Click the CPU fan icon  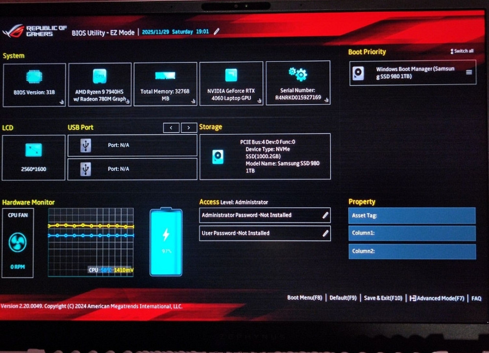(x=18, y=242)
